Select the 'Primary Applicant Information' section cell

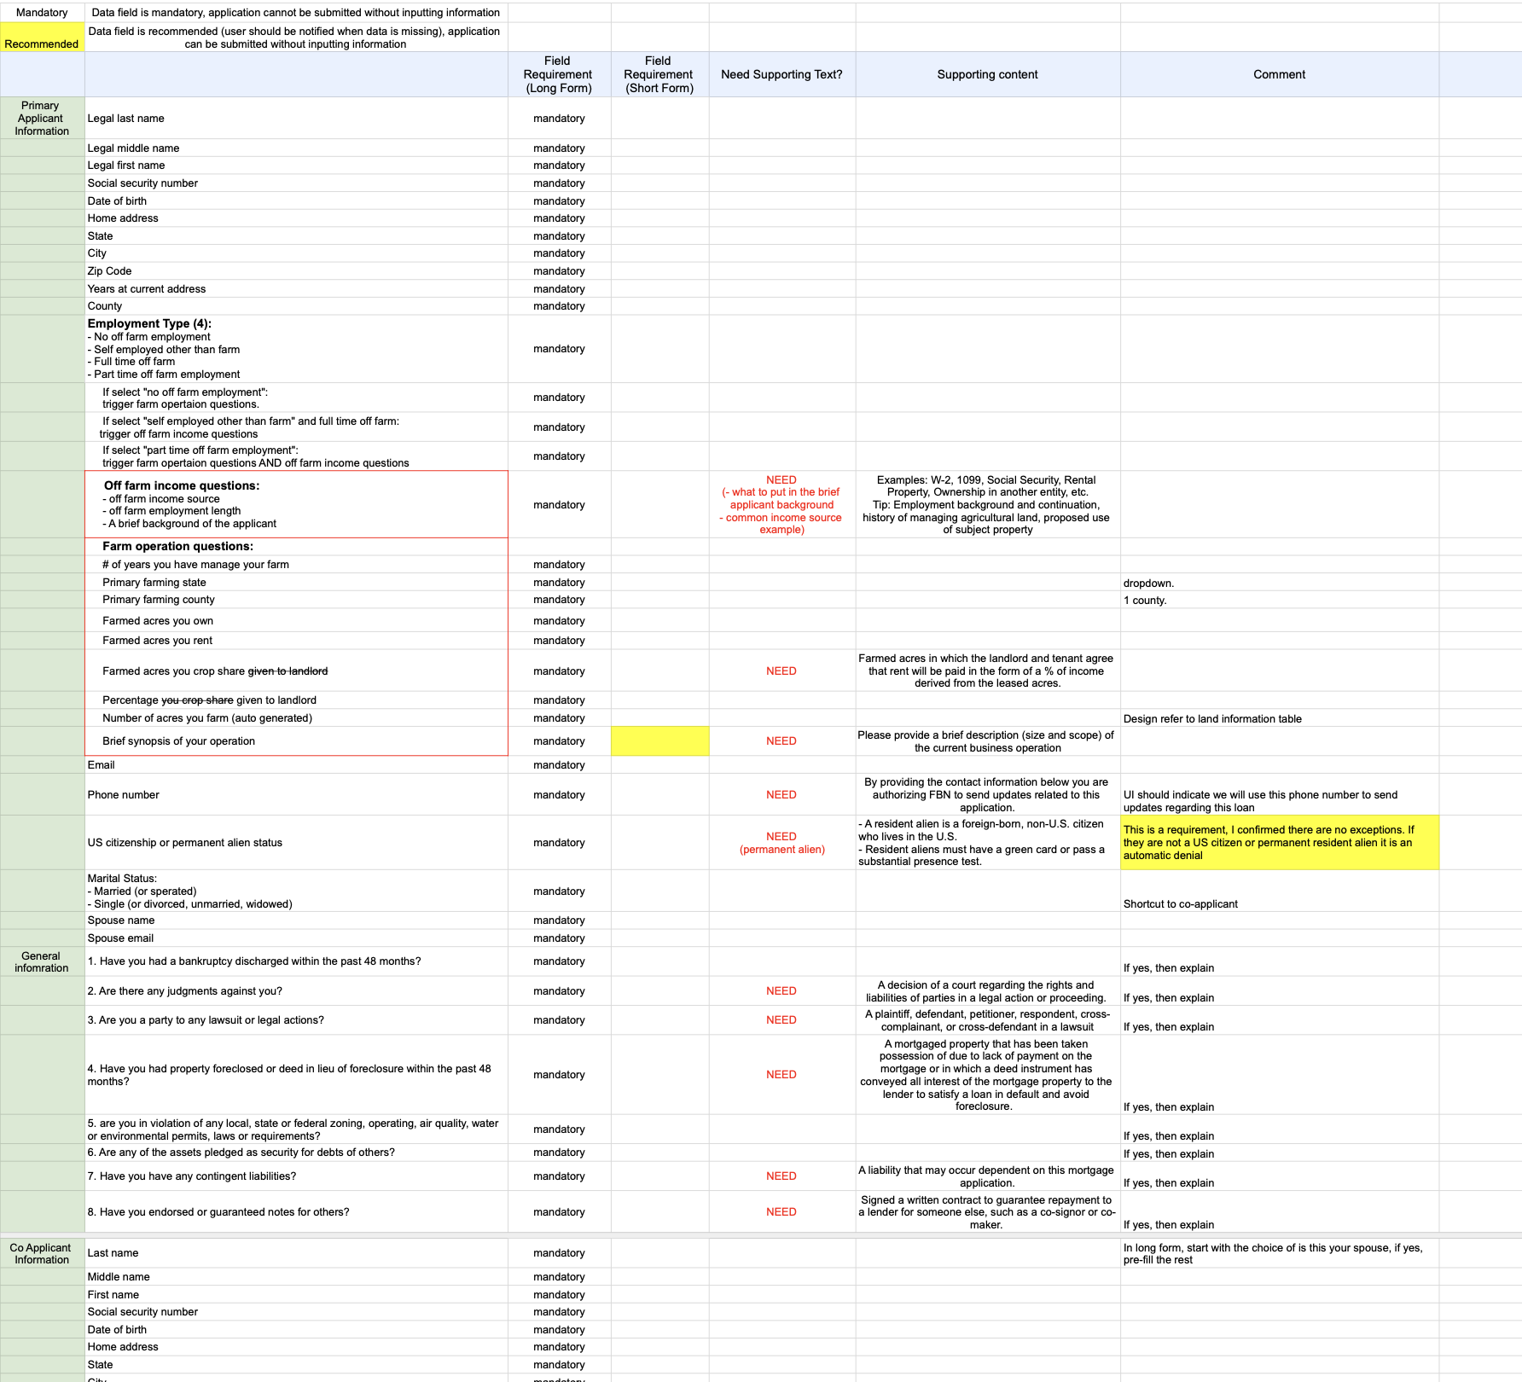pyautogui.click(x=42, y=119)
